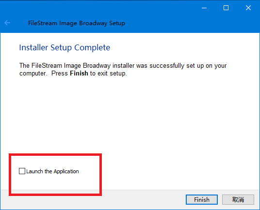Click the word Launch beside the checkbox
This screenshot has height=210, width=260.
34,171
